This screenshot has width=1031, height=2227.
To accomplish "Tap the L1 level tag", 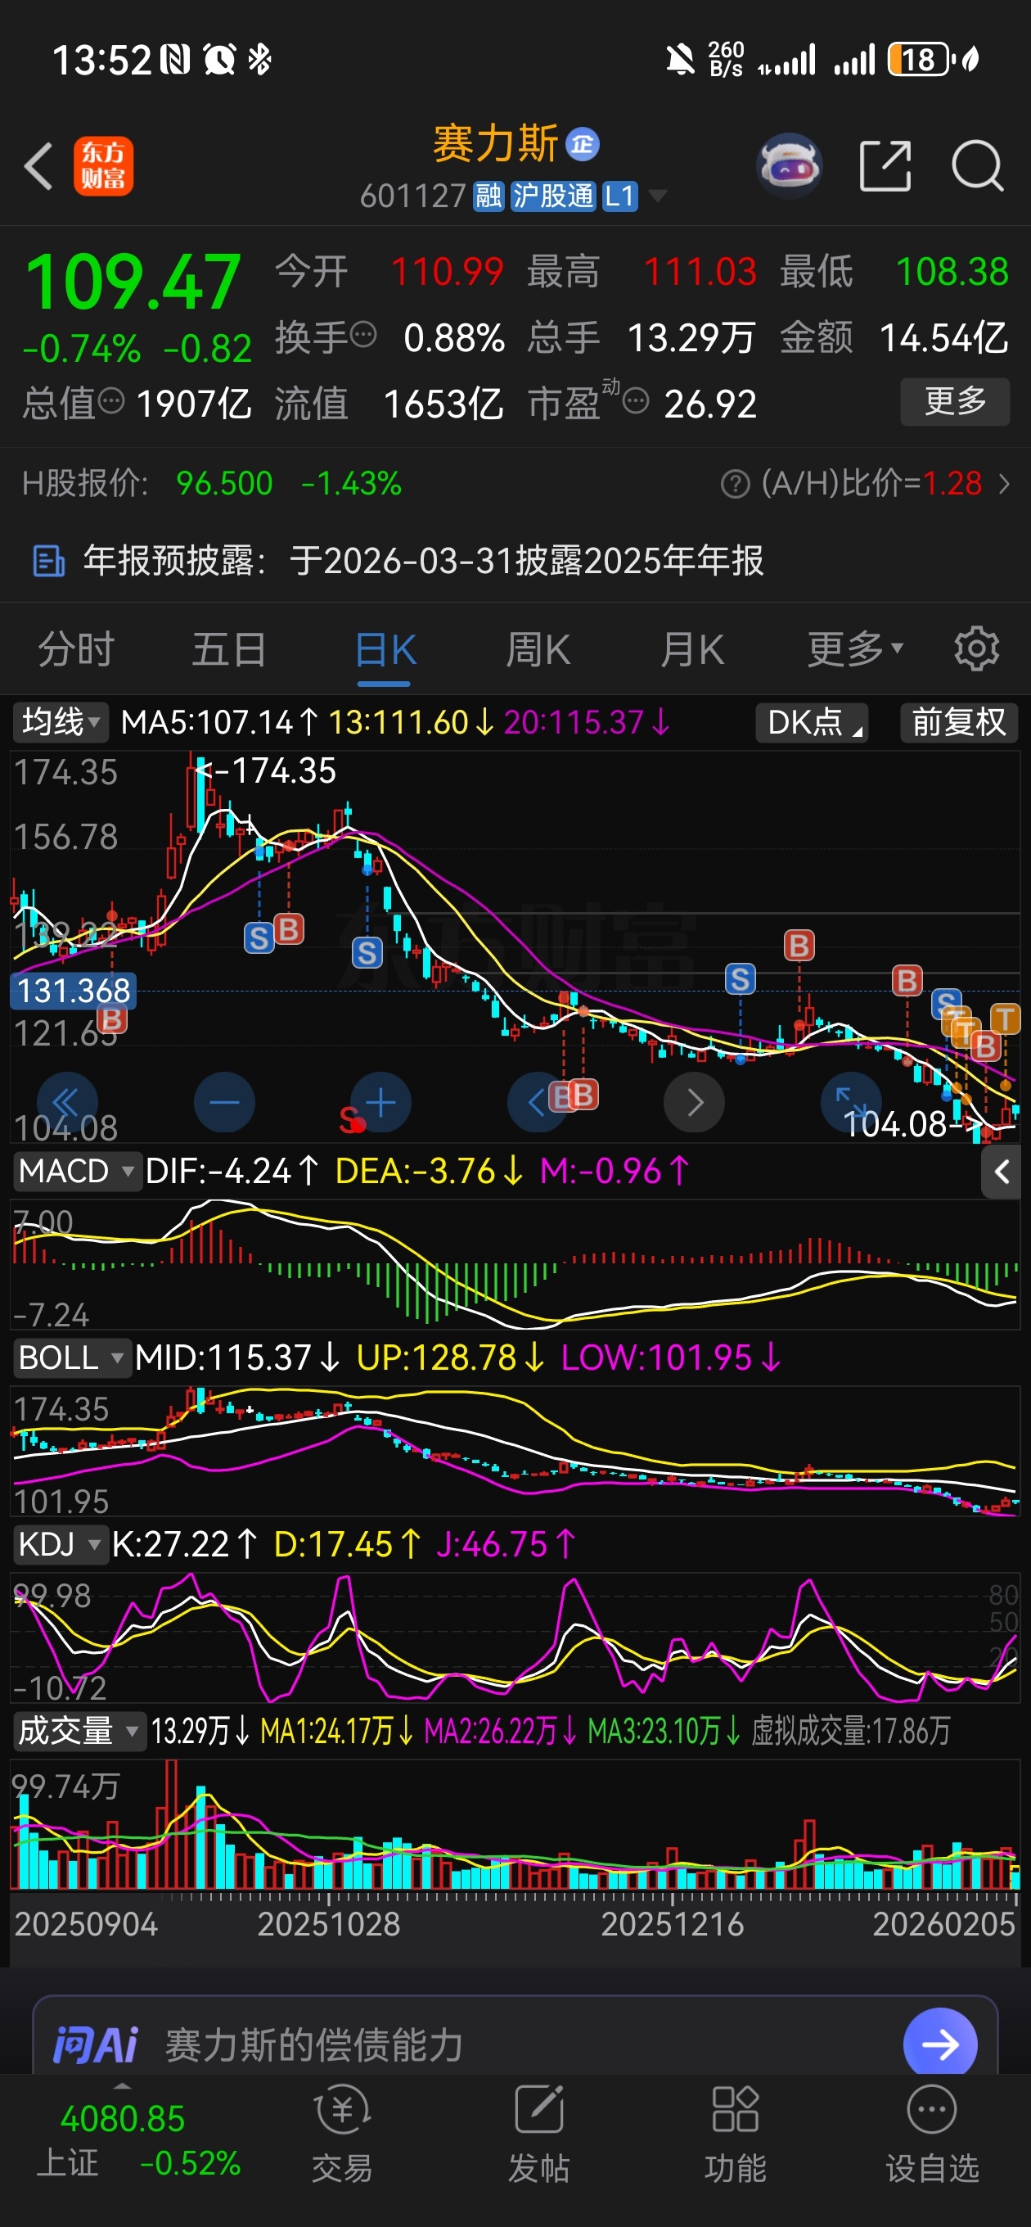I will pyautogui.click(x=619, y=196).
